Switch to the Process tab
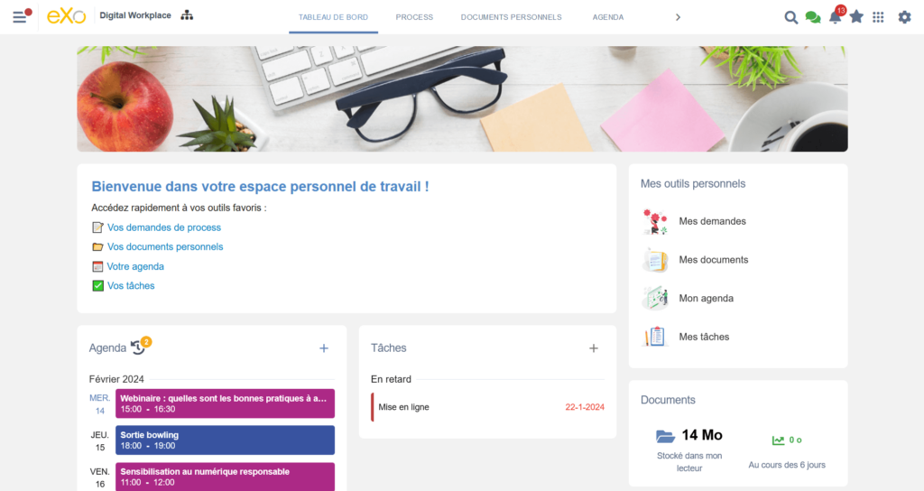This screenshot has height=491, width=924. [x=414, y=17]
